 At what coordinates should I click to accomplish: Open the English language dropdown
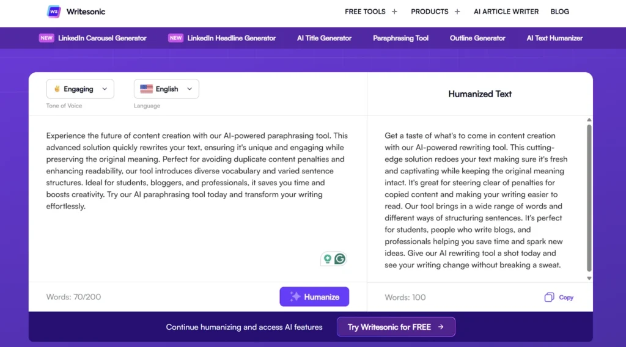(x=166, y=89)
